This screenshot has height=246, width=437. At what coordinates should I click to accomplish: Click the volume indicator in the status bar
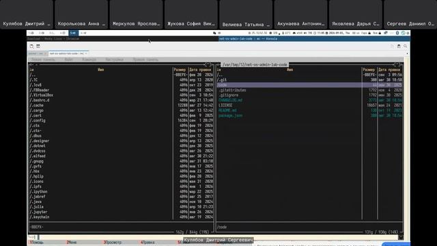point(308,33)
